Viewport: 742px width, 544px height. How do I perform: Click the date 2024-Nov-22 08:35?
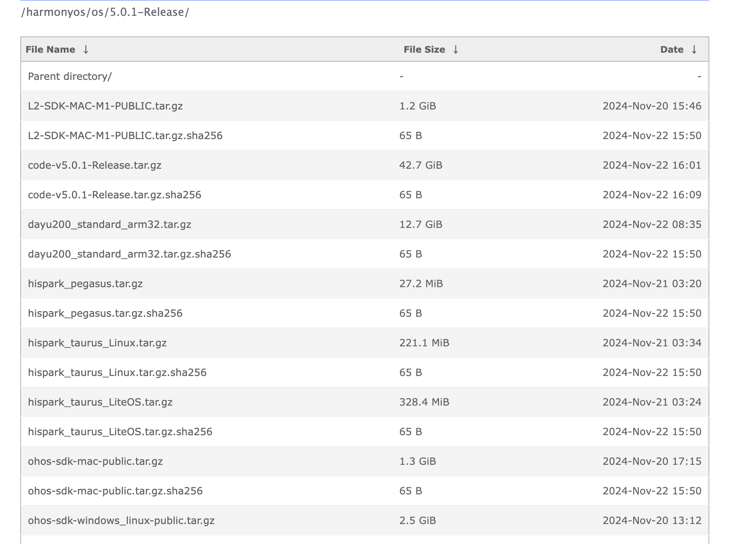652,224
